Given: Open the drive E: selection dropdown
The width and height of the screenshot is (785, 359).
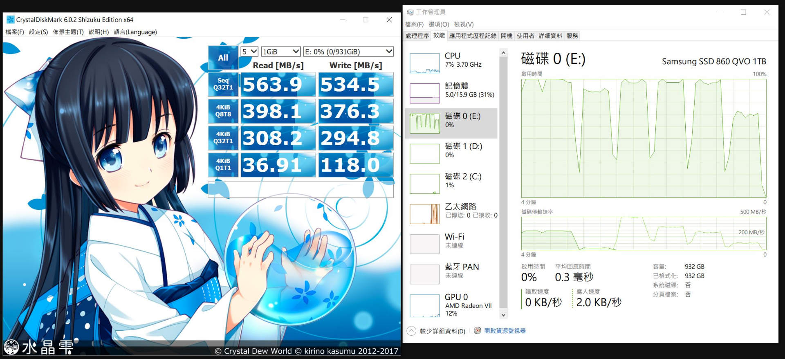Looking at the screenshot, I should pyautogui.click(x=348, y=52).
